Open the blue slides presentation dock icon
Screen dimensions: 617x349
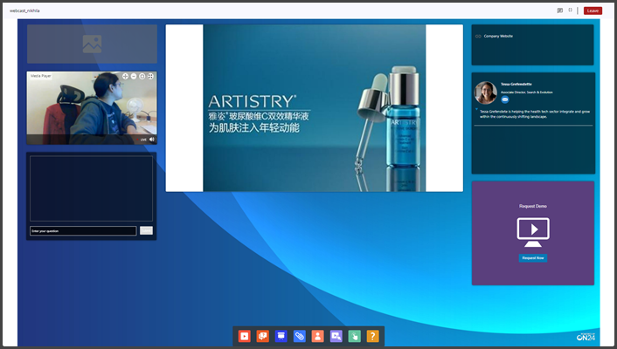tap(281, 336)
